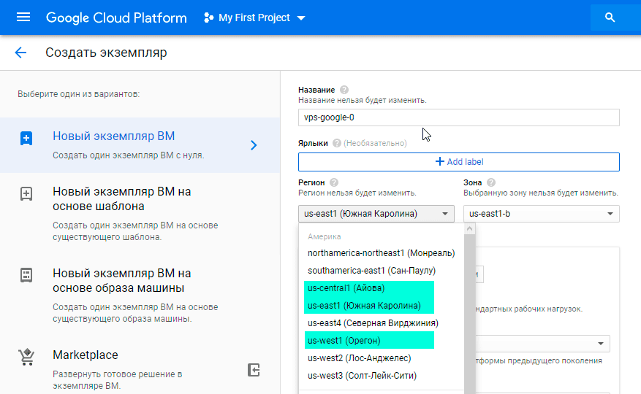
Task: Click the Название field with vps-google-0
Action: click(458, 117)
